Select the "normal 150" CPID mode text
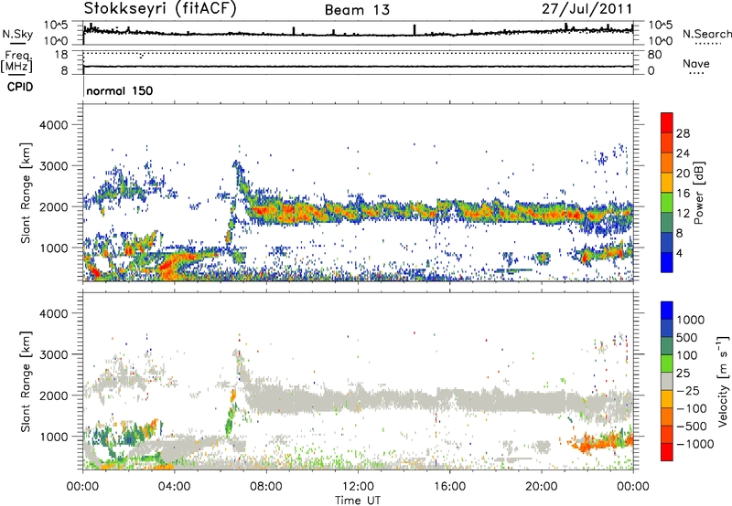The width and height of the screenshot is (732, 506). 120,90
